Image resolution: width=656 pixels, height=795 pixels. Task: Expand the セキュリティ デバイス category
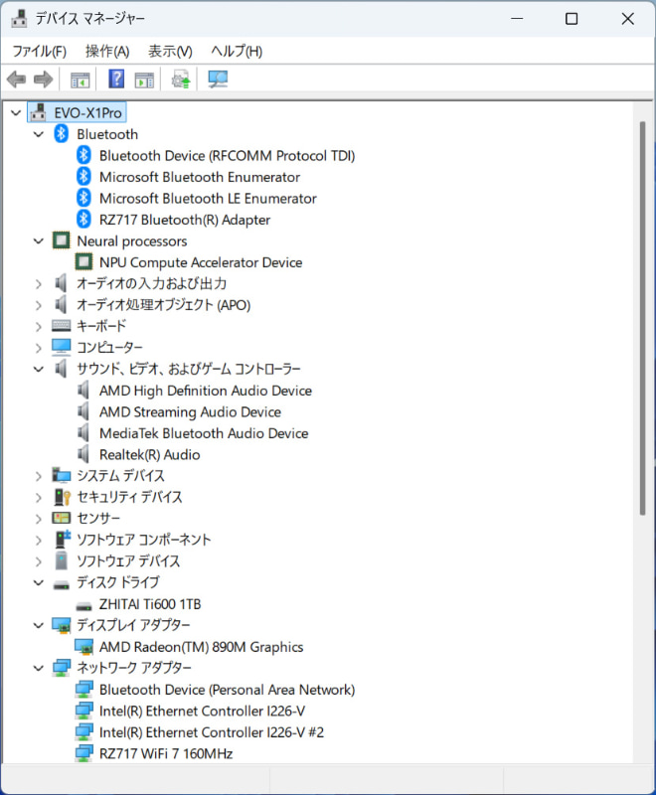point(39,498)
